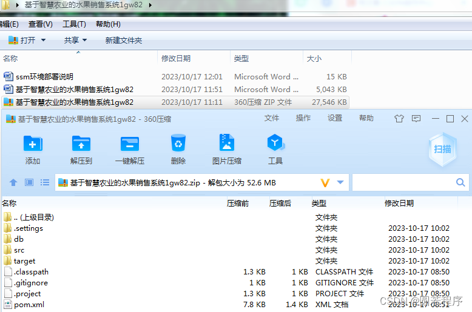
Task: Click the GITIGNORE 文件 type cell
Action: tap(345, 283)
